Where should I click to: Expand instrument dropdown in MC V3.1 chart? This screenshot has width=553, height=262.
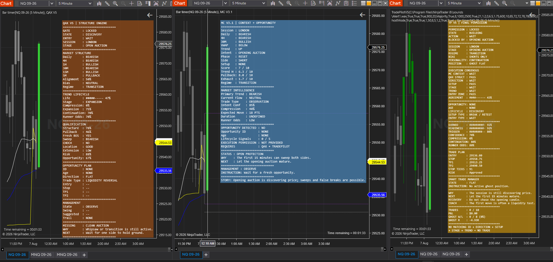(x=225, y=3)
